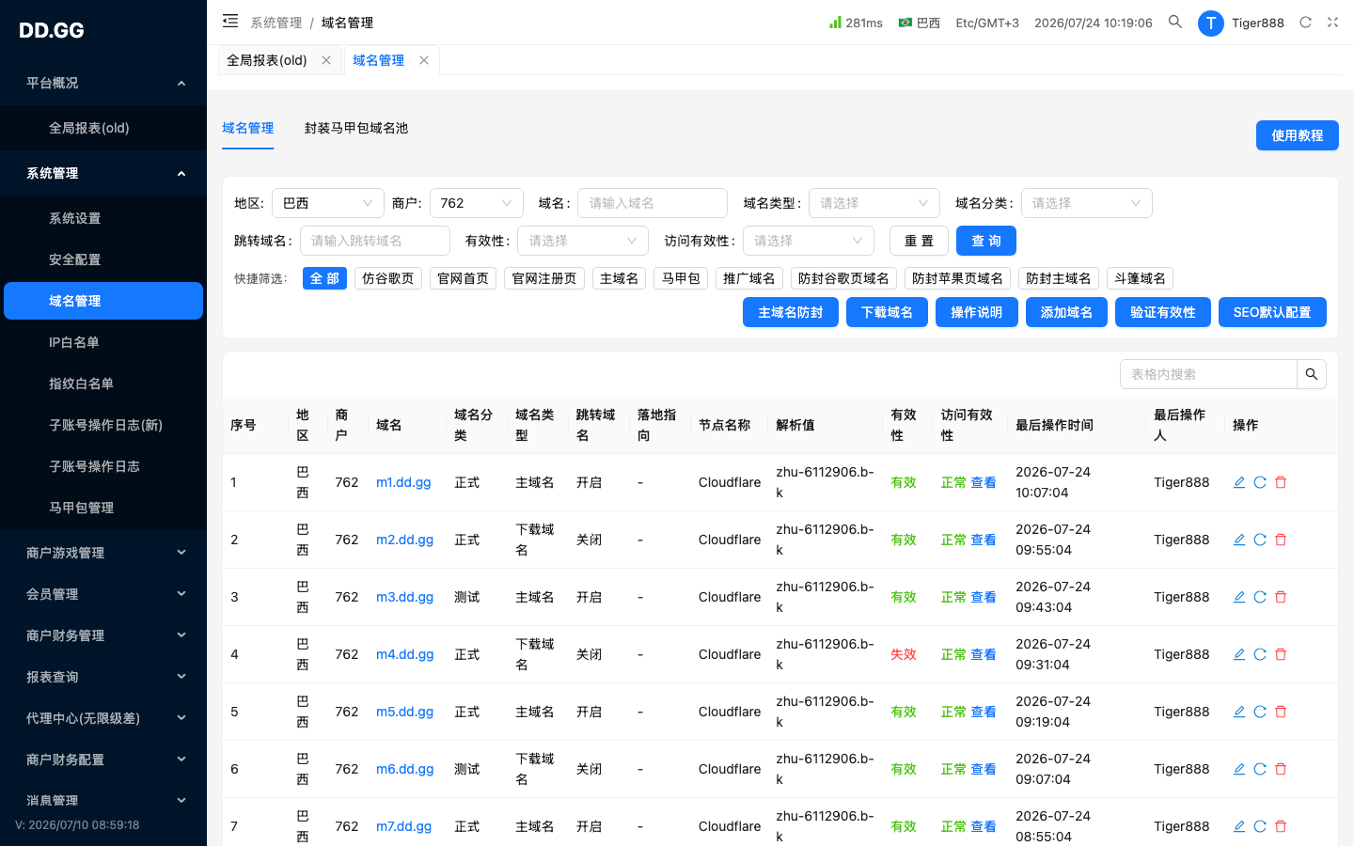1354x846 pixels.
Task: Open the header search magnifier
Action: [x=1175, y=22]
